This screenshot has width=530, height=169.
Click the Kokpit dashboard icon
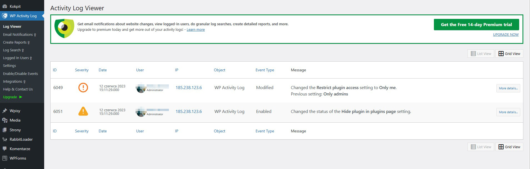(5, 6)
